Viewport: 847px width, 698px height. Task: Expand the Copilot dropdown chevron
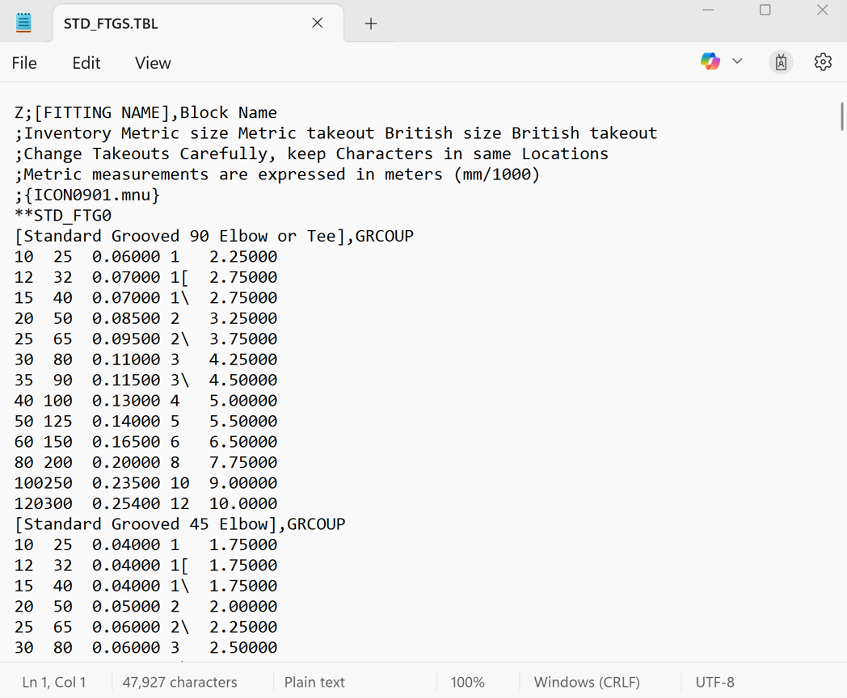click(737, 61)
